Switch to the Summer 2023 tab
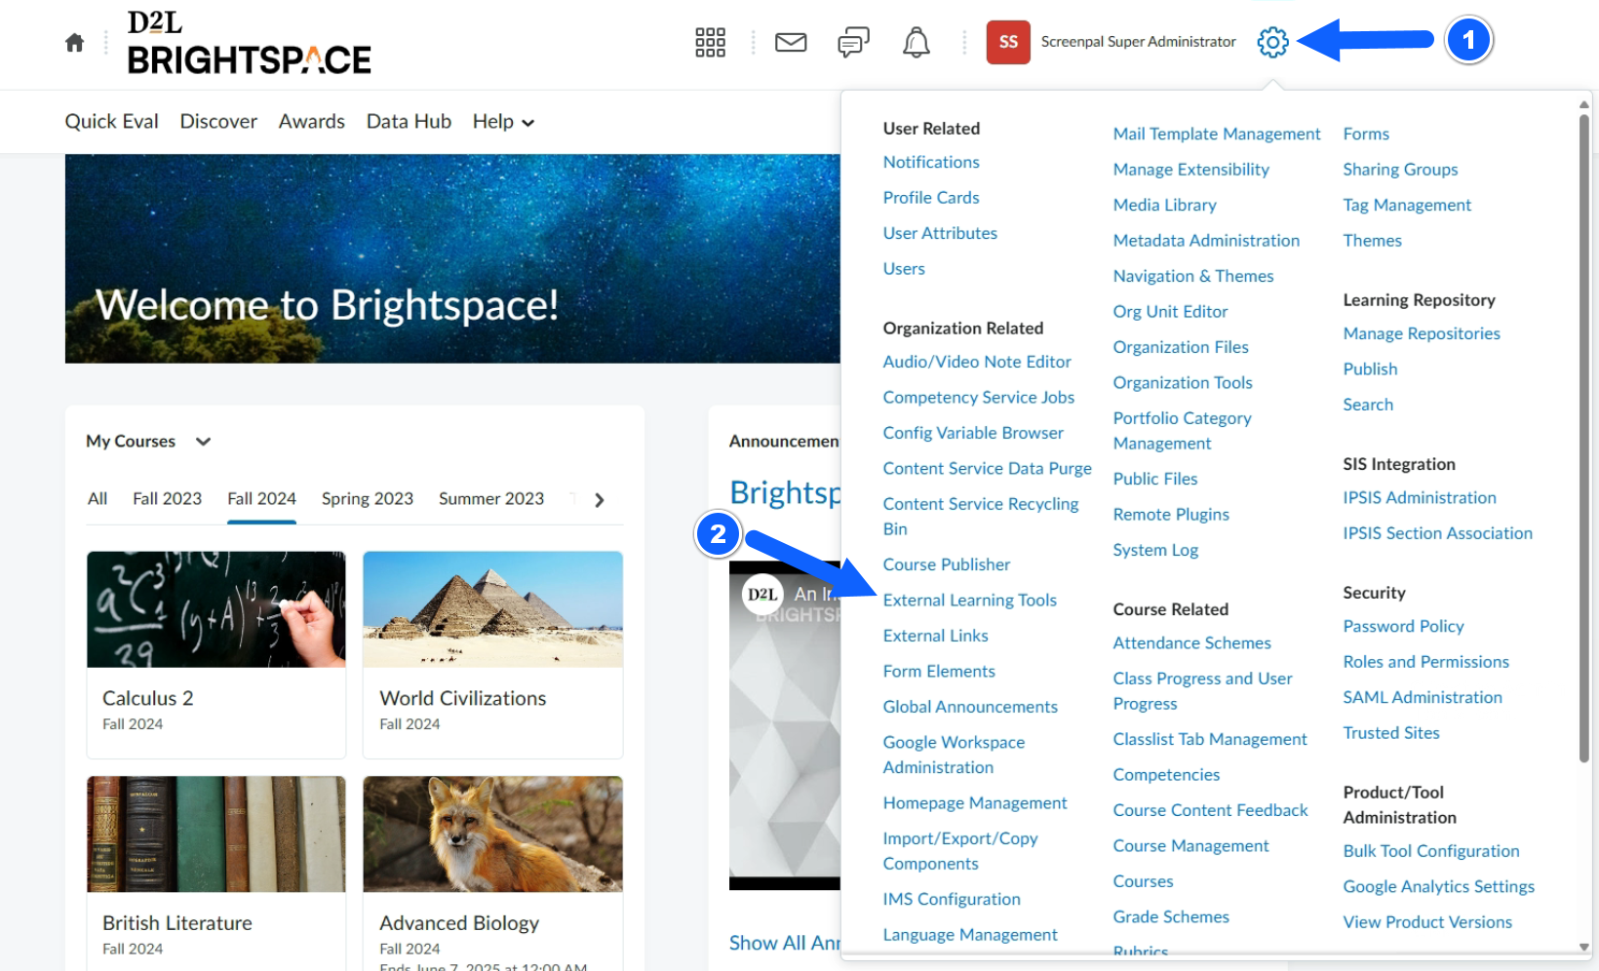Screen dimensions: 1599x971 tap(491, 499)
